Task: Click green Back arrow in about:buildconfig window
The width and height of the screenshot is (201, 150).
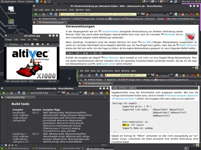Action: point(4,93)
